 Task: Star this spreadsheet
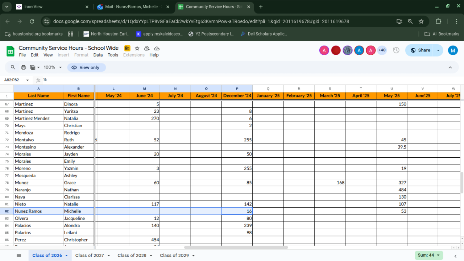(137, 48)
